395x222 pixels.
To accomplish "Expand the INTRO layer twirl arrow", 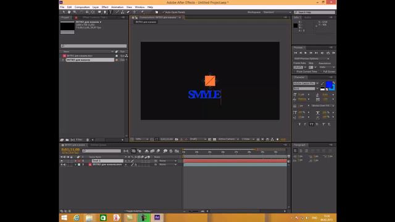I will 75,165.
